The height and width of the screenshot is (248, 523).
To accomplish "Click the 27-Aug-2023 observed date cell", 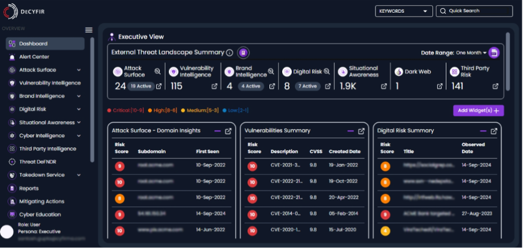I will [477, 214].
